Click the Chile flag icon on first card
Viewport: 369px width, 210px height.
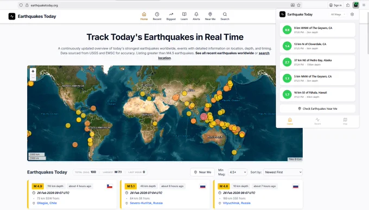[110, 186]
